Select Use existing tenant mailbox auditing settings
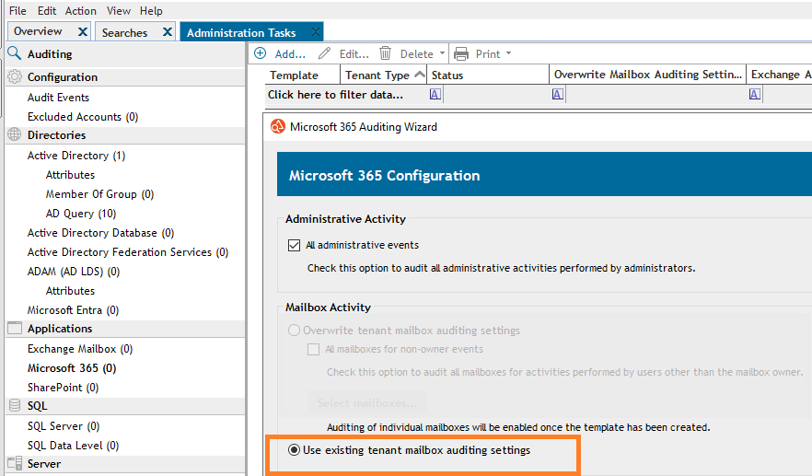The height and width of the screenshot is (476, 812). click(295, 449)
